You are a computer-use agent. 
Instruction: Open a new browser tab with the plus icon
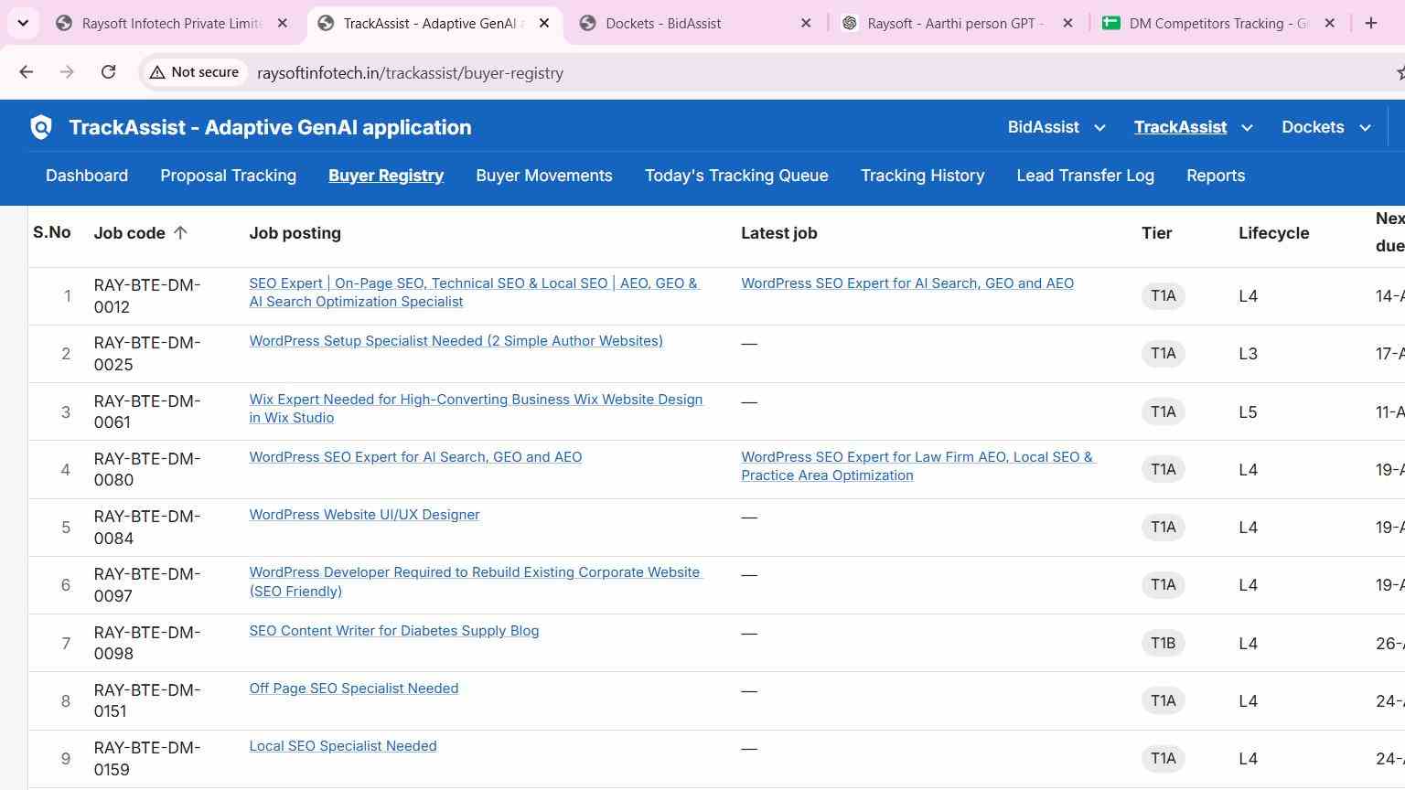coord(1370,23)
